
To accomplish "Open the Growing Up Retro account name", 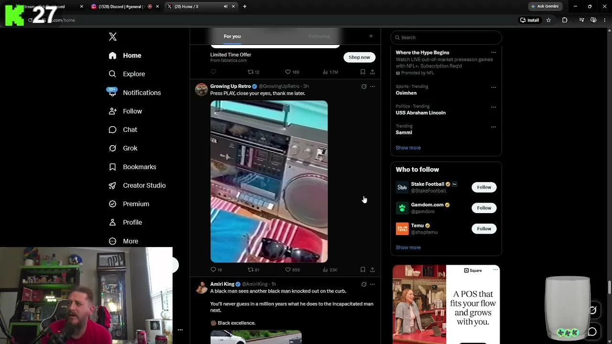I will pos(230,86).
